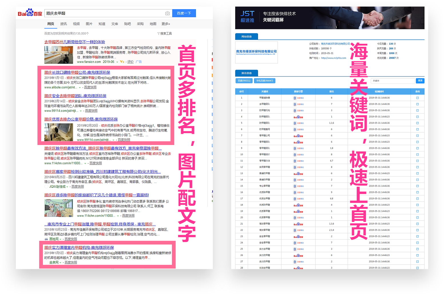Viewport: 444px width, 294px height.
Task: Switch to the 采购 tab
Action: [x=140, y=24]
